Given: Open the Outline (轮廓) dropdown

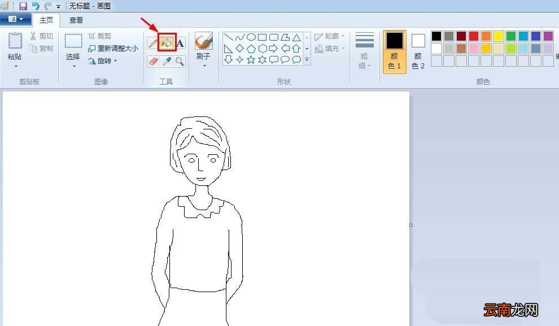Looking at the screenshot, I should click(329, 36).
